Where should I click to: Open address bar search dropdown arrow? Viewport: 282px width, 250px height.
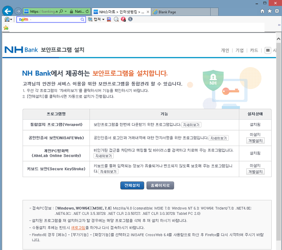click(66, 11)
